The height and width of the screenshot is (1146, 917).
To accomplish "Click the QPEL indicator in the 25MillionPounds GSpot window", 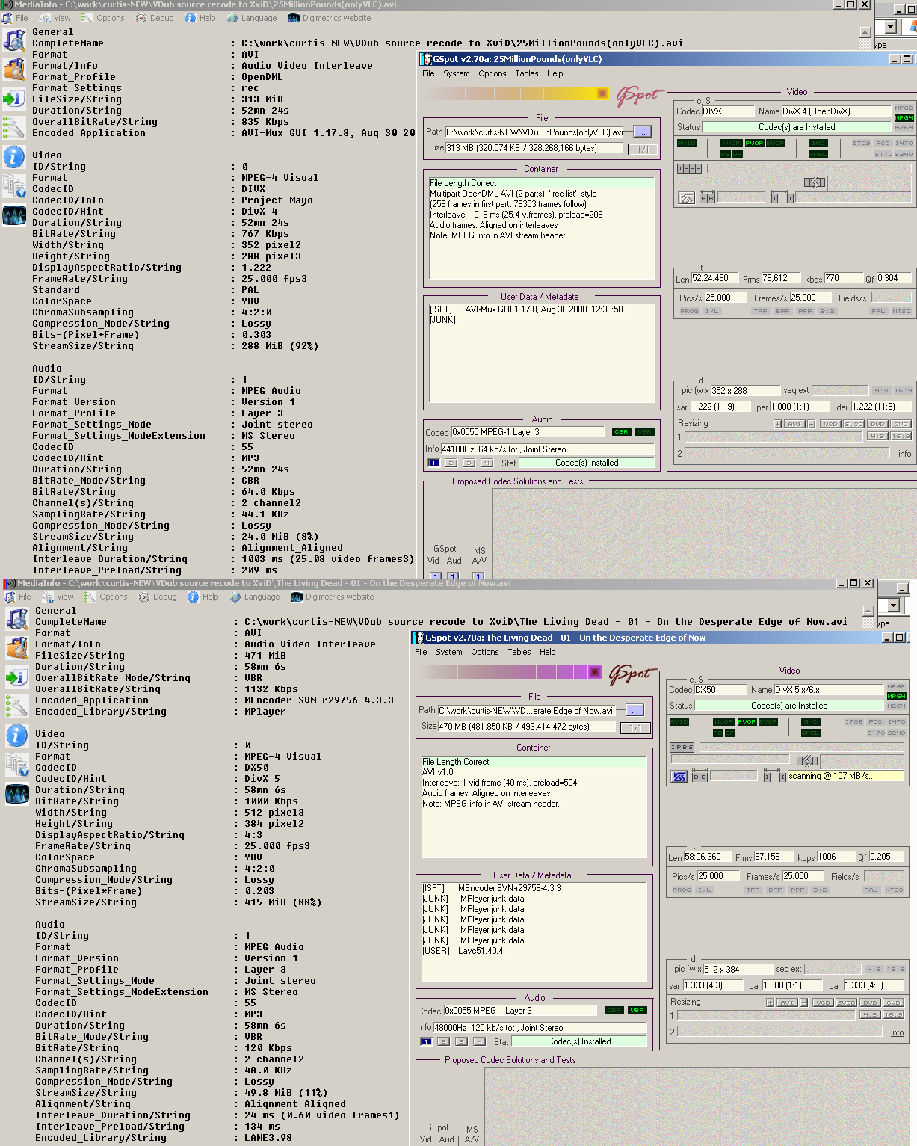I will (x=818, y=154).
